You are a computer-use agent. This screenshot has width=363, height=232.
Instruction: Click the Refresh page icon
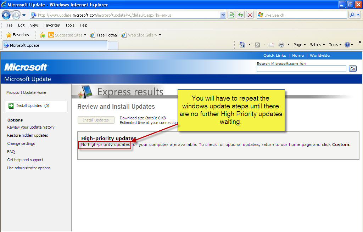coord(241,15)
